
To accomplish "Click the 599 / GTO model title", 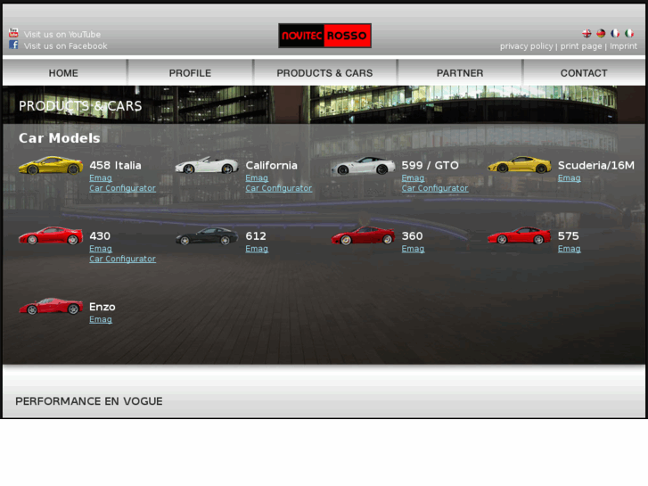I will click(431, 166).
